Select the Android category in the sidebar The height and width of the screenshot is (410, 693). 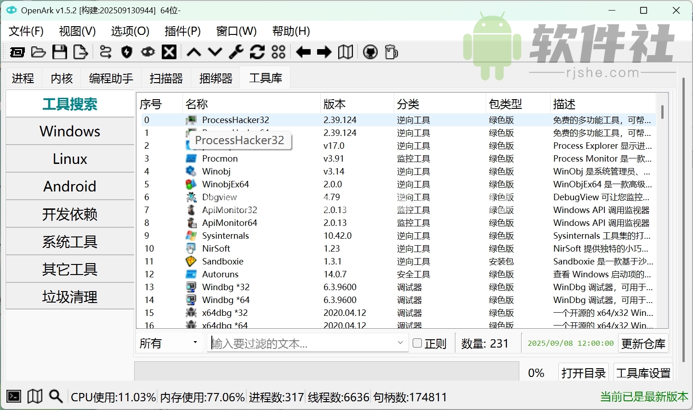[x=69, y=186]
